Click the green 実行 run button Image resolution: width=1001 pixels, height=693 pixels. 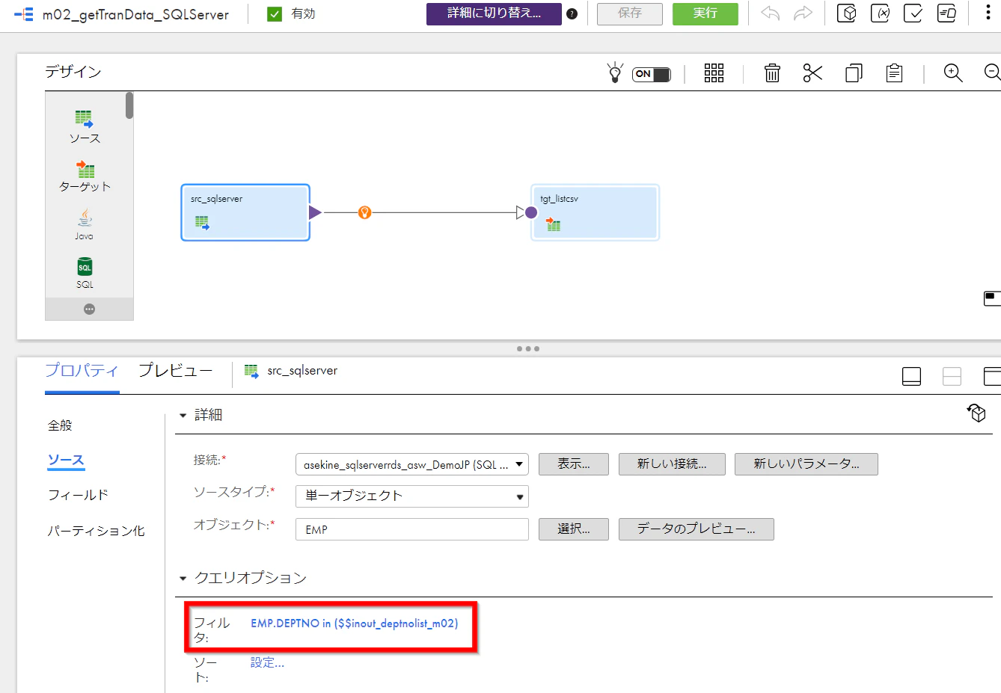(x=705, y=13)
